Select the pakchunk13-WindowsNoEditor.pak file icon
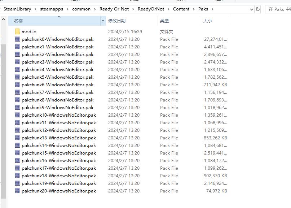The image size is (291, 208). tap(17, 138)
